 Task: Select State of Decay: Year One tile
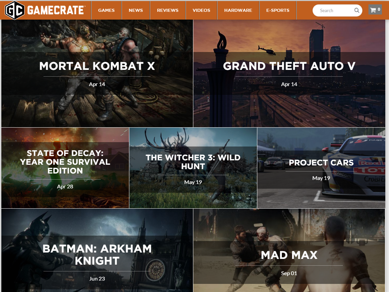coord(65,168)
